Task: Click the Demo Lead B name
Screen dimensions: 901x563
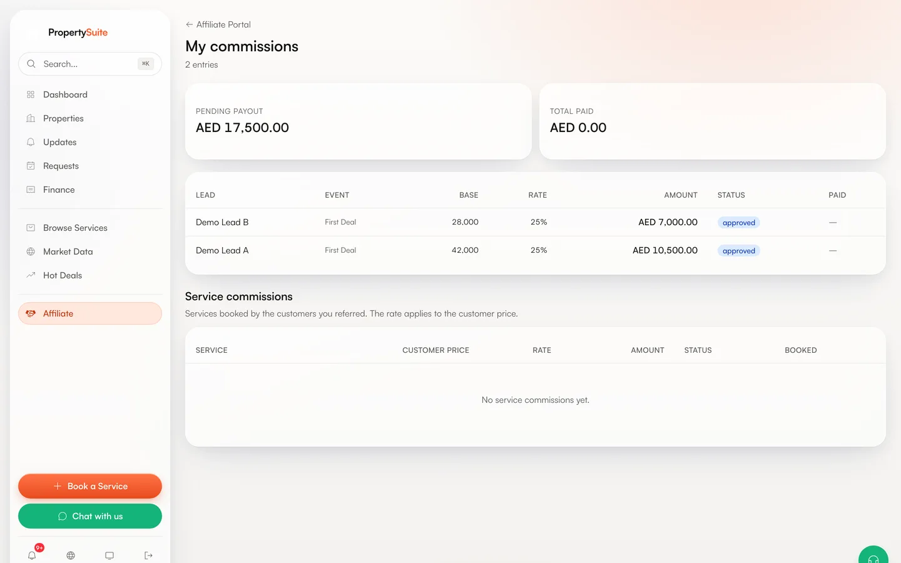Action: coord(222,222)
